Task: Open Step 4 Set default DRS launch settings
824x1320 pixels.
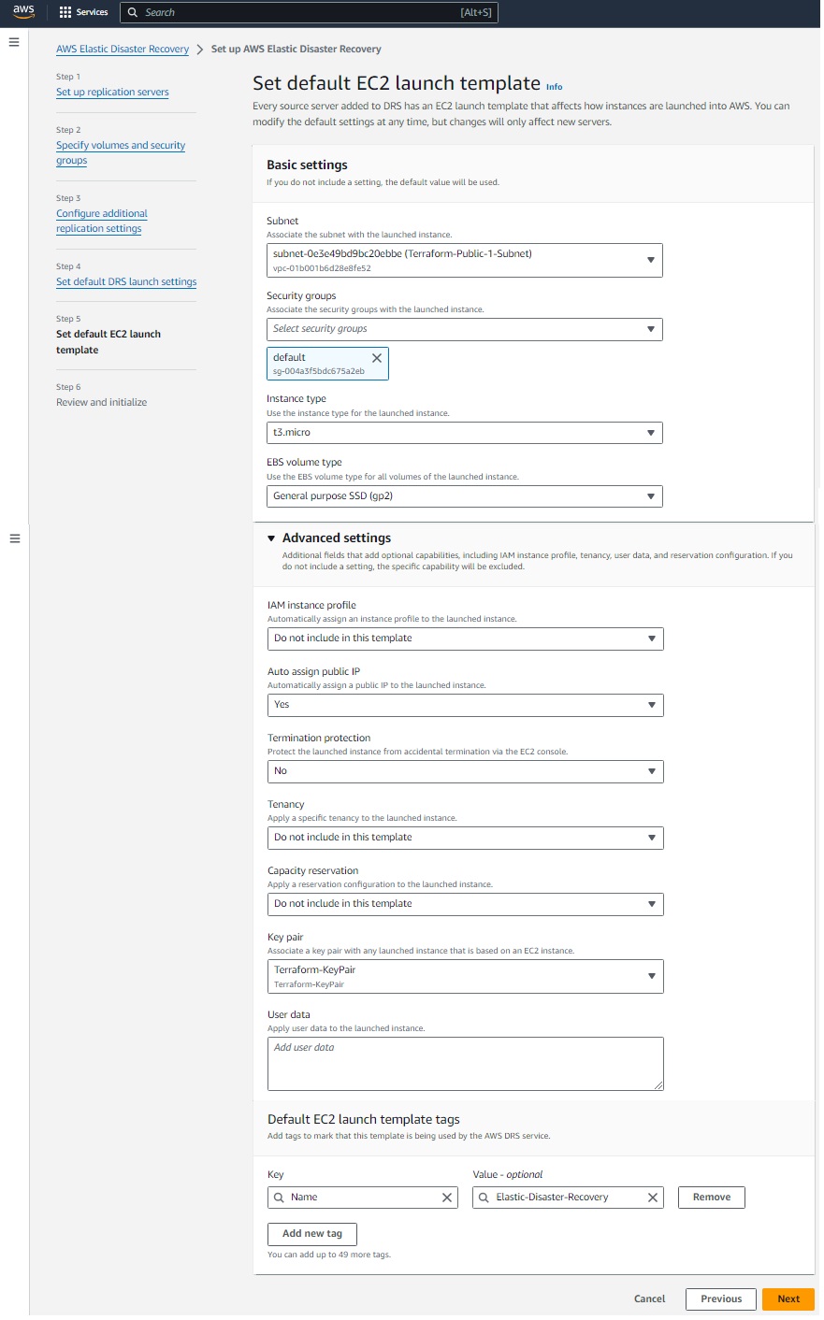Action: (126, 282)
